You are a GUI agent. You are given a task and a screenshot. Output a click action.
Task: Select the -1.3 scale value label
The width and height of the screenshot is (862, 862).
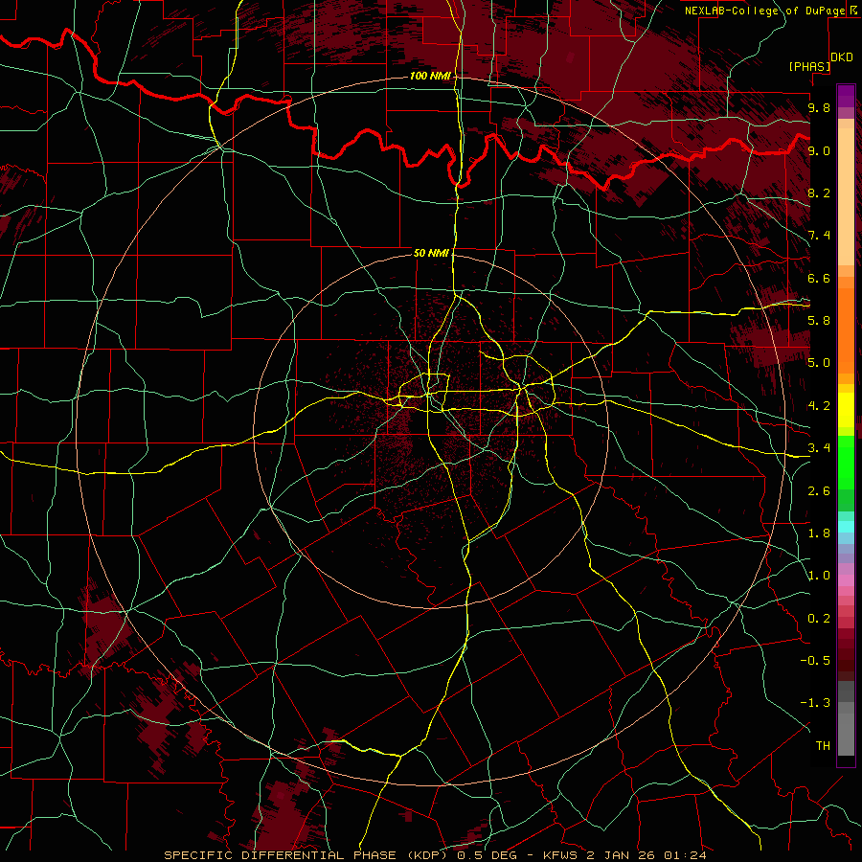click(x=815, y=703)
